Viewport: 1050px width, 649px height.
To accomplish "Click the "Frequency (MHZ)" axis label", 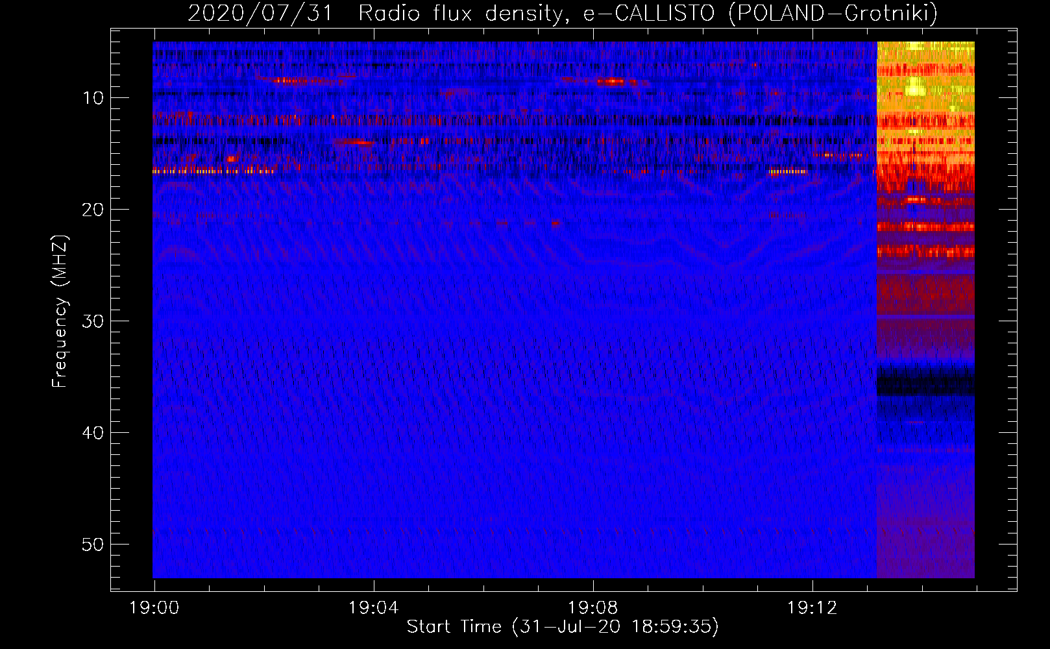I will click(x=60, y=312).
